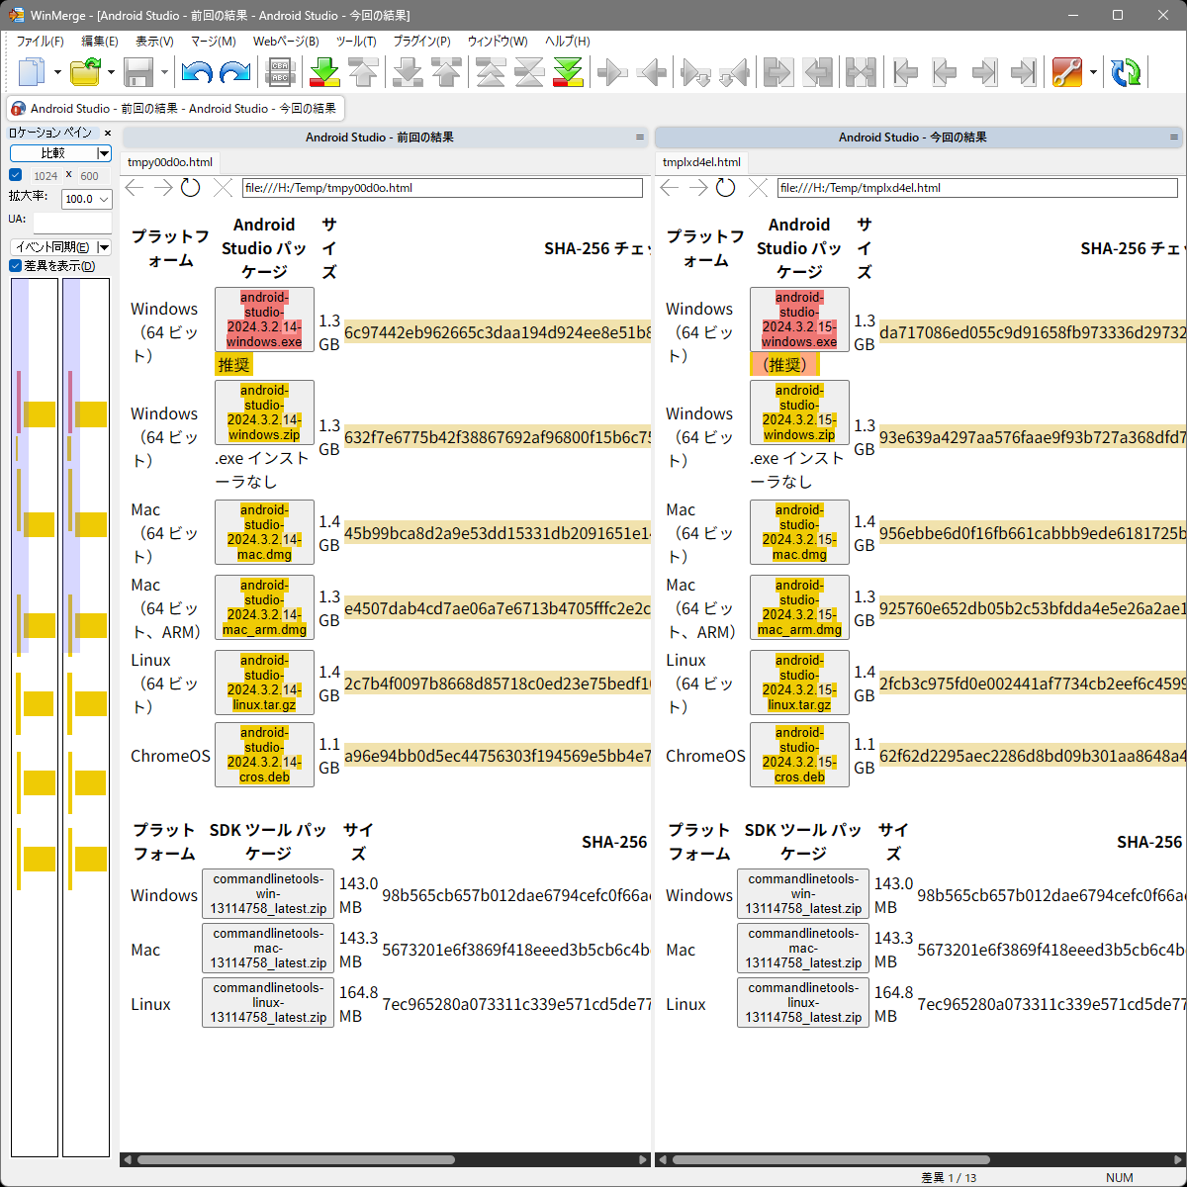Go back in left pane browser
The height and width of the screenshot is (1187, 1187).
tap(136, 188)
